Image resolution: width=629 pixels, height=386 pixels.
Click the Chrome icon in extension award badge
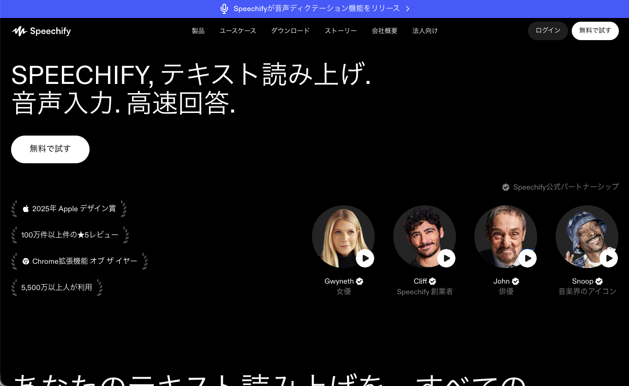[x=26, y=261]
